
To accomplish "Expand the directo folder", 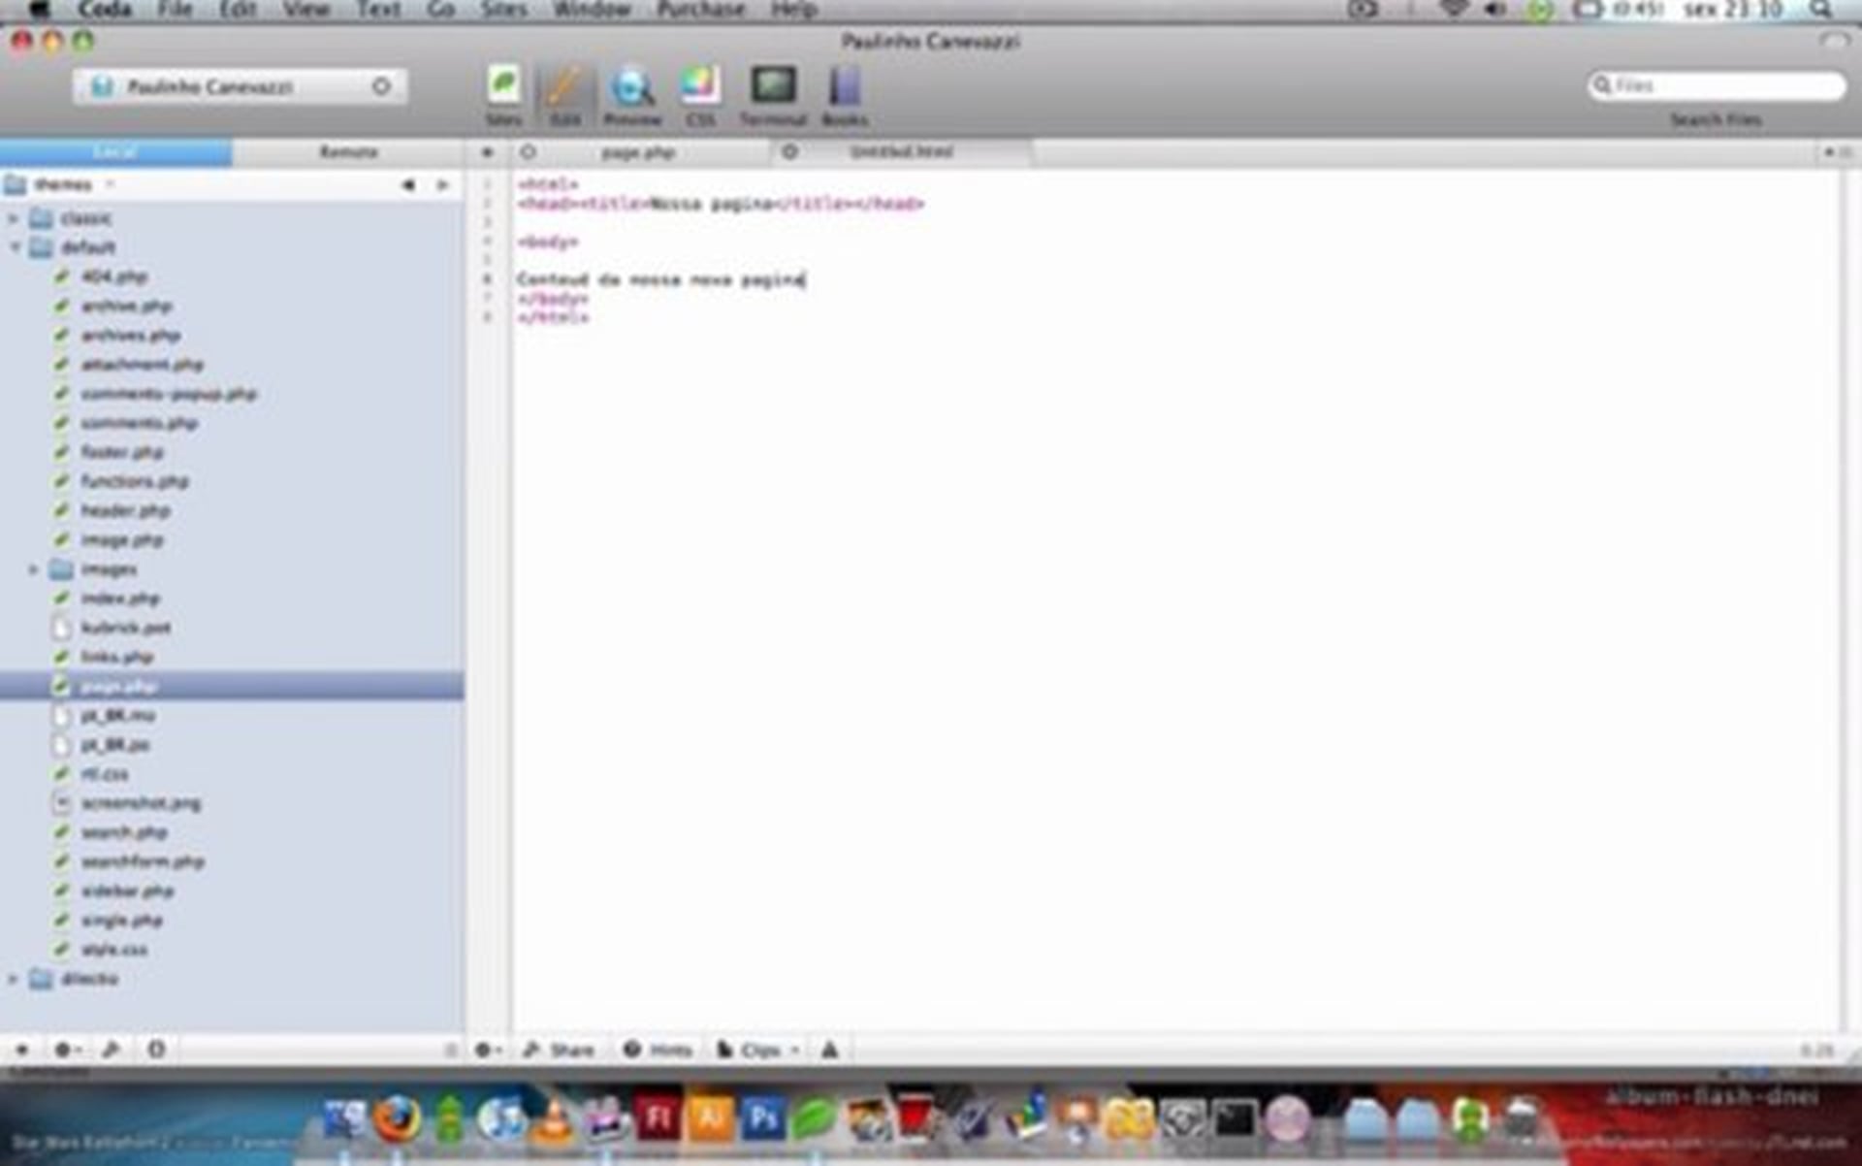I will pos(14,980).
